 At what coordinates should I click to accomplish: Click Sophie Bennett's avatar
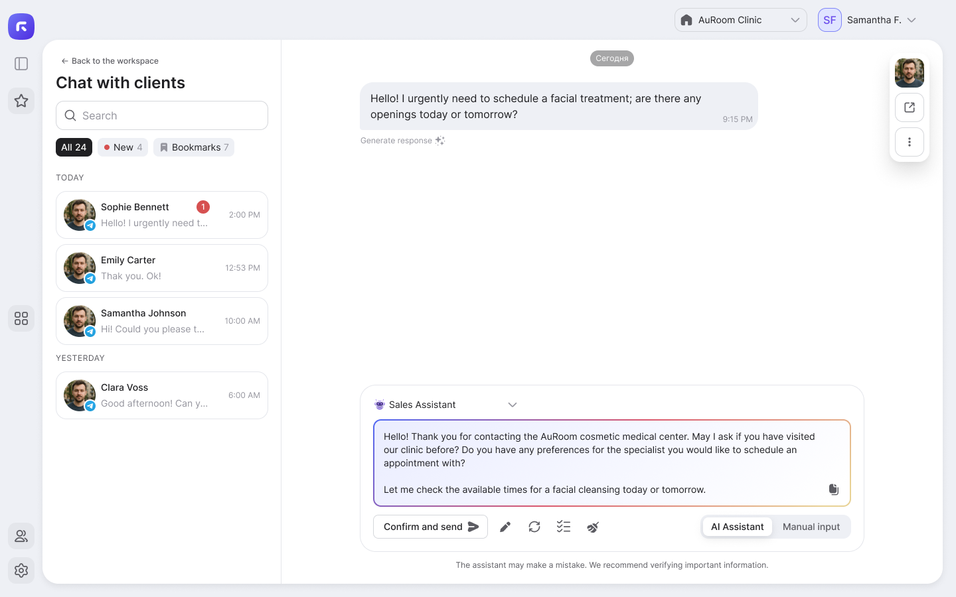pyautogui.click(x=80, y=215)
